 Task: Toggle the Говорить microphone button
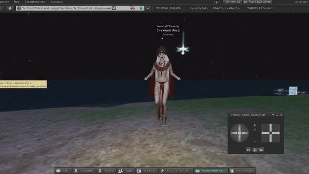pos(84,171)
